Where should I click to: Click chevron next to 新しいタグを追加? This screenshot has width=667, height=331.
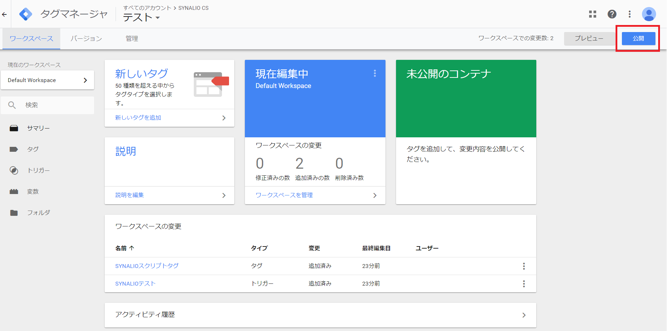click(x=224, y=118)
